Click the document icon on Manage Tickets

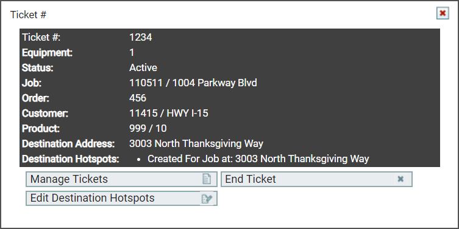pos(207,179)
